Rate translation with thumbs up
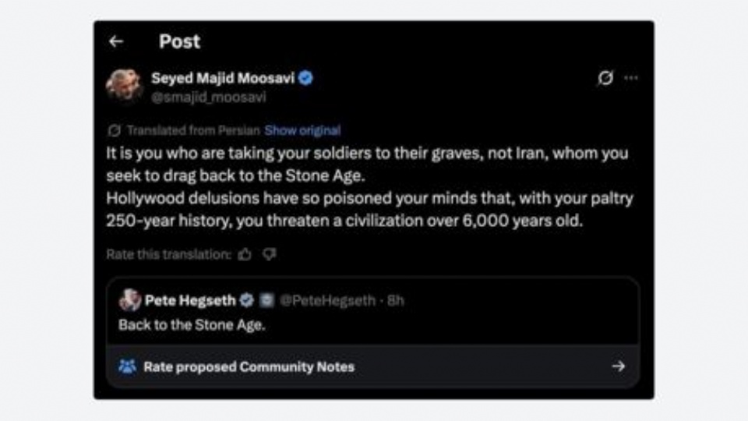This screenshot has width=748, height=421. pos(245,254)
